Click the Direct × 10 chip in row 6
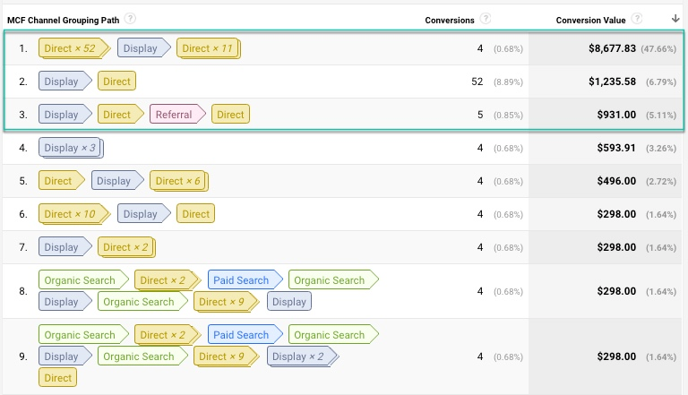688x395 pixels. click(73, 214)
